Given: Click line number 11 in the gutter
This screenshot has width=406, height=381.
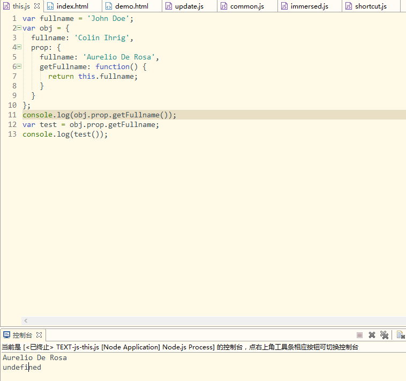Looking at the screenshot, I should point(12,115).
